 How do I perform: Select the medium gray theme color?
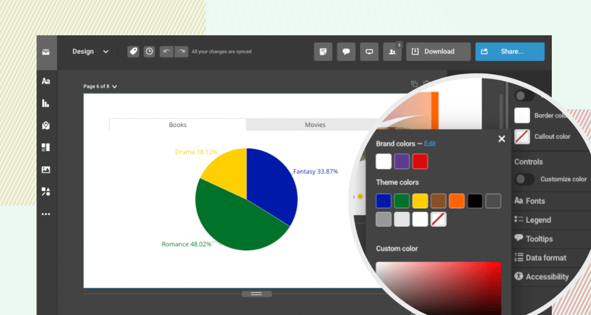tap(384, 219)
